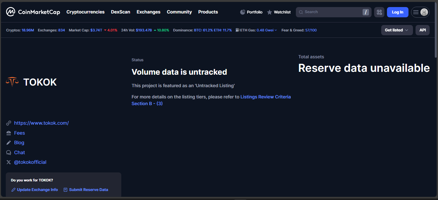The width and height of the screenshot is (438, 200).
Task: Click the BTC: 61.2% ETH: 11.7% dominance value
Action: click(x=213, y=30)
